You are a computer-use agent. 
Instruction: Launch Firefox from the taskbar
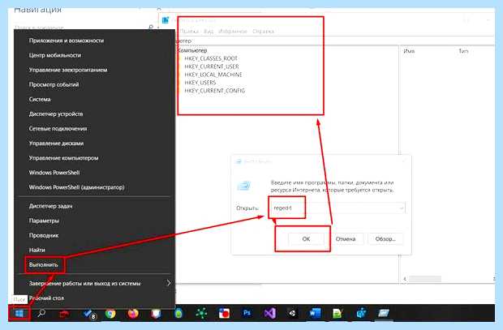133,313
